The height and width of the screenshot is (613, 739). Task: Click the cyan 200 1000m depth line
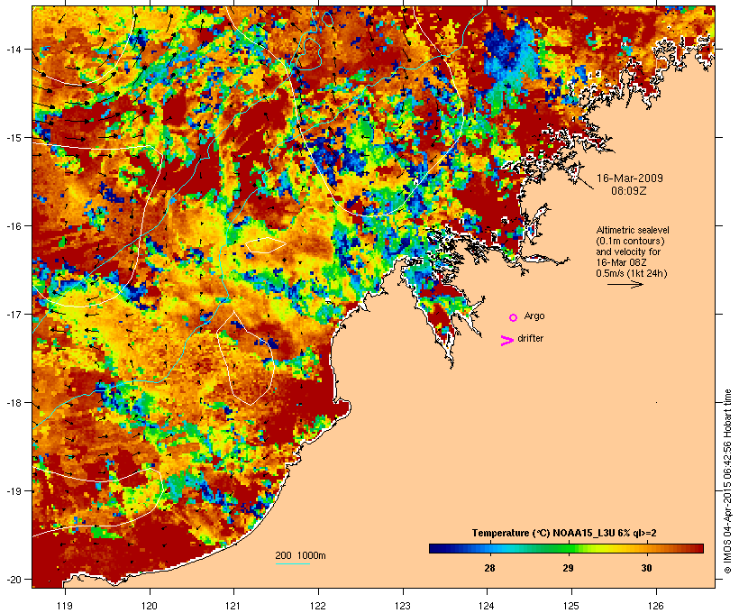(292, 563)
